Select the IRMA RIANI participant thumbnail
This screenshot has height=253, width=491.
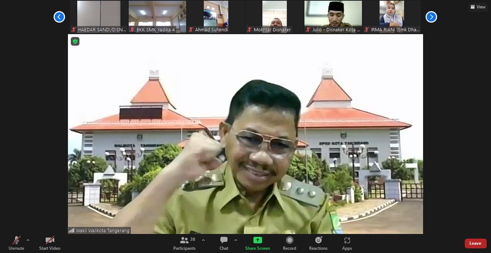392,17
